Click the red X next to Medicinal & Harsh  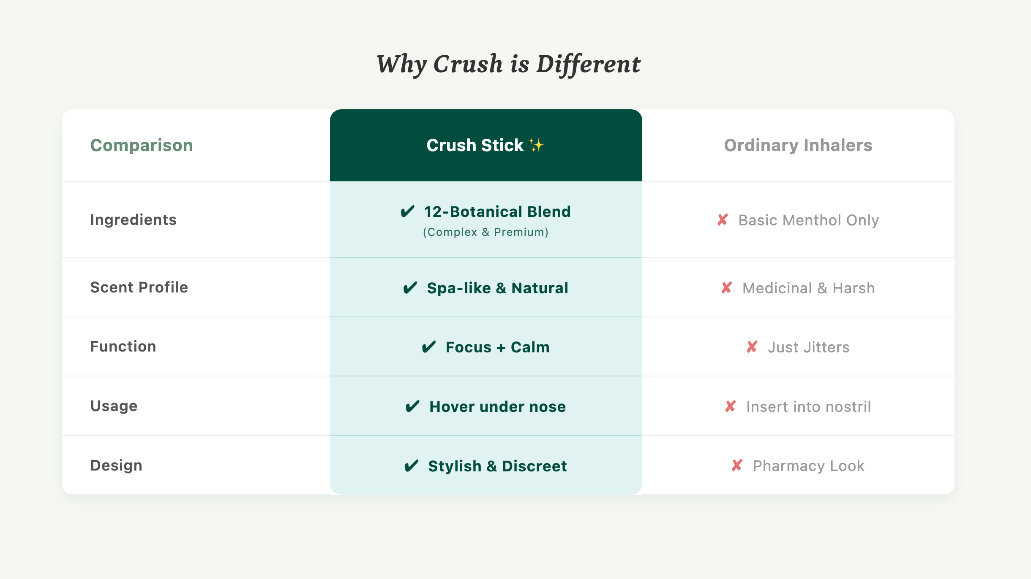(x=727, y=288)
